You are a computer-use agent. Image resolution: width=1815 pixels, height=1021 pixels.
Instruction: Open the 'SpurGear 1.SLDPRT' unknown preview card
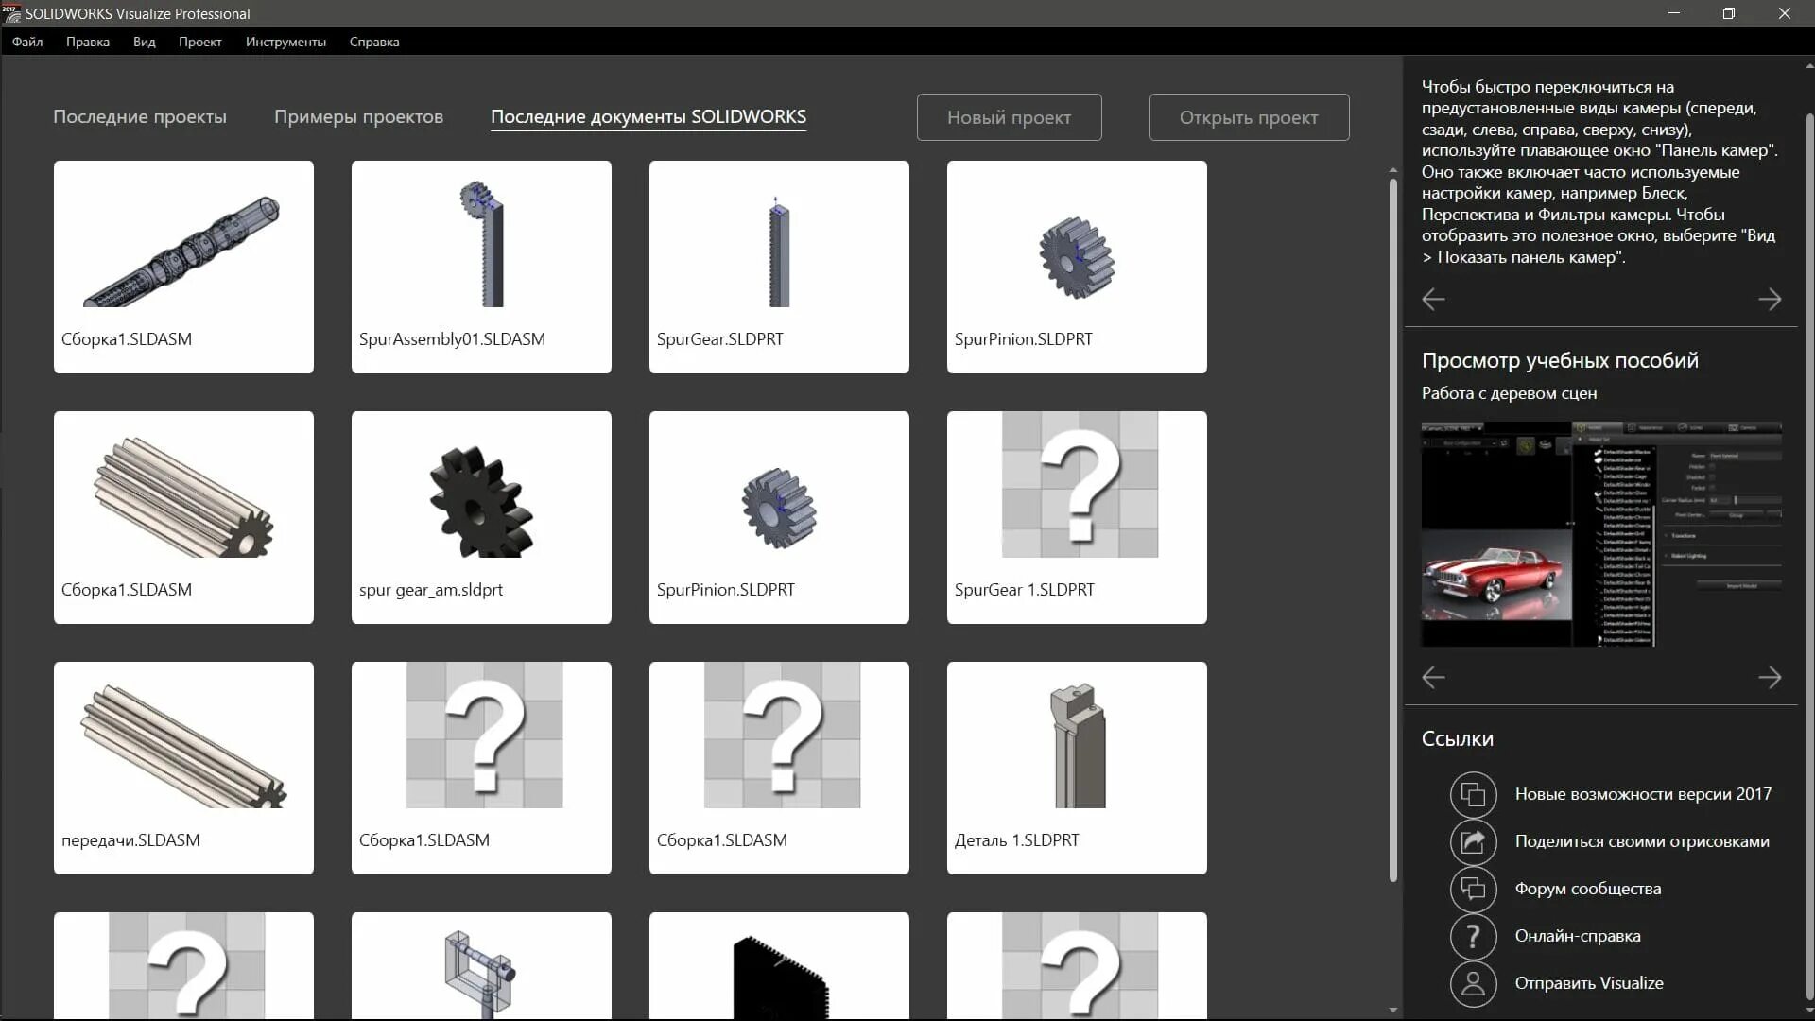point(1077,517)
